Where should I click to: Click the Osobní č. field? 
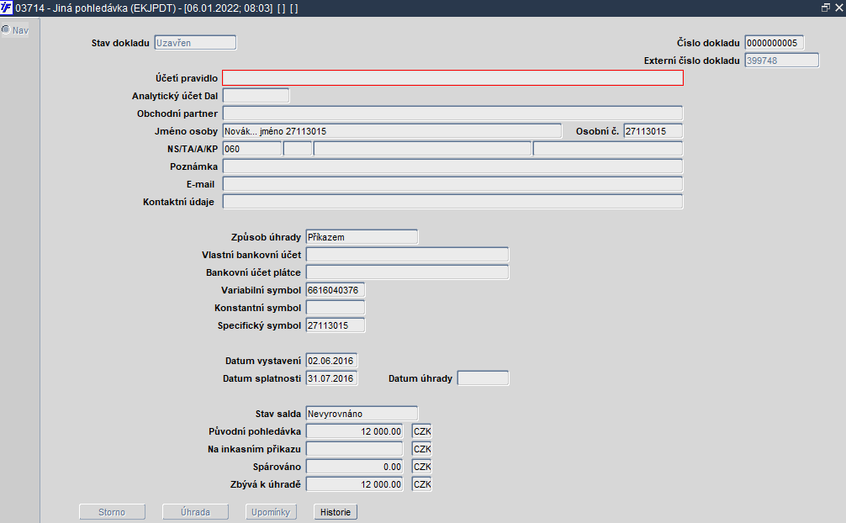click(653, 131)
